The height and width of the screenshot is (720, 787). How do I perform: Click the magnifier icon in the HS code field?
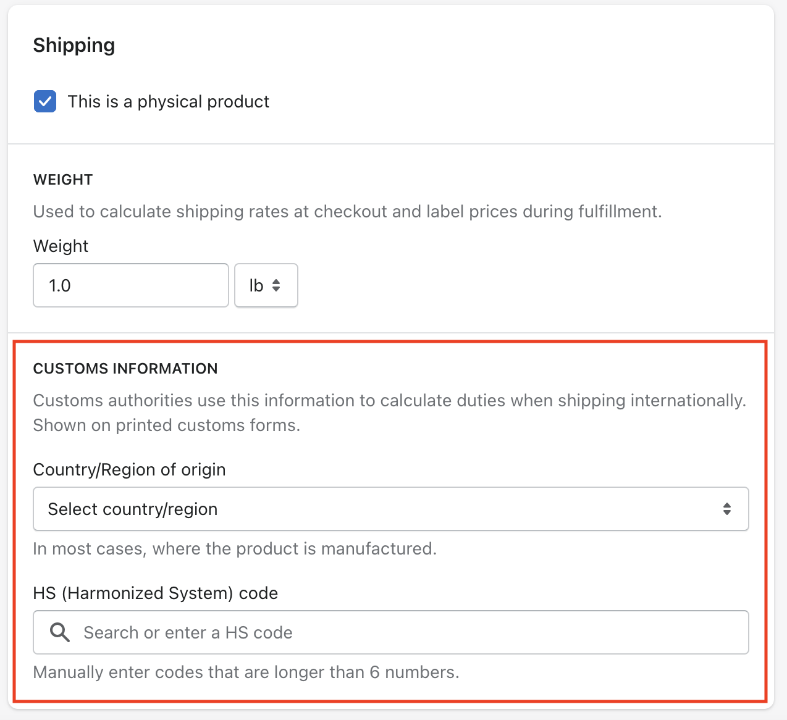[x=60, y=632]
